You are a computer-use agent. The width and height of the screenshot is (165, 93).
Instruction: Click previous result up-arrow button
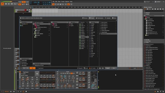tap(24, 68)
